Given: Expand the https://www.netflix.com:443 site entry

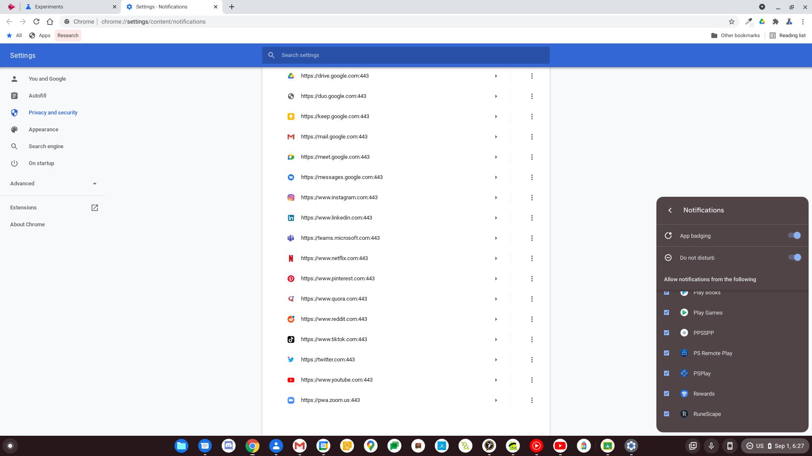Looking at the screenshot, I should click(496, 258).
